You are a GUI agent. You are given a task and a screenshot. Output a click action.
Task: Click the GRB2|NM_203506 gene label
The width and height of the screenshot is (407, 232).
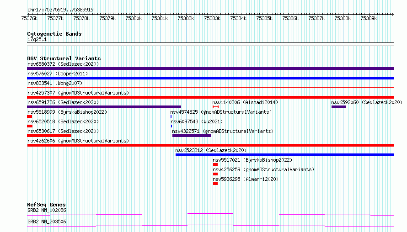click(x=47, y=221)
